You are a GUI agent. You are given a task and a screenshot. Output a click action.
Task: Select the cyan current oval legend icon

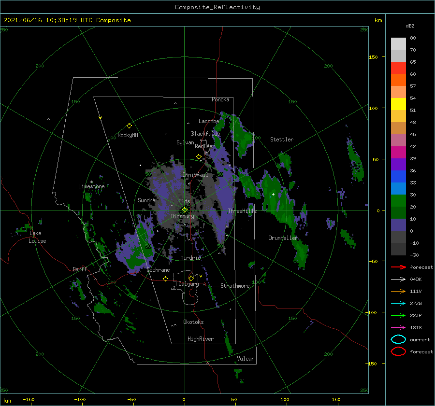pos(398,339)
